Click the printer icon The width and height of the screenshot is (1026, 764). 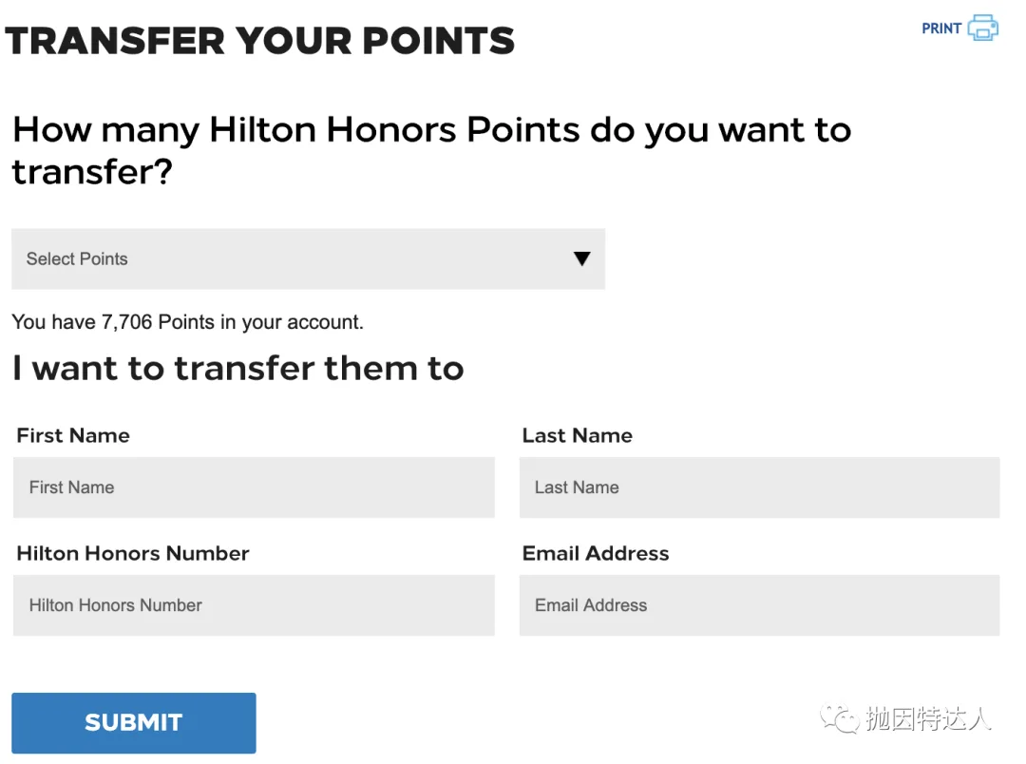[x=983, y=28]
